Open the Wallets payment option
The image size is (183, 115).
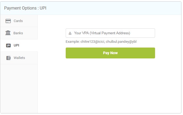click(x=19, y=58)
